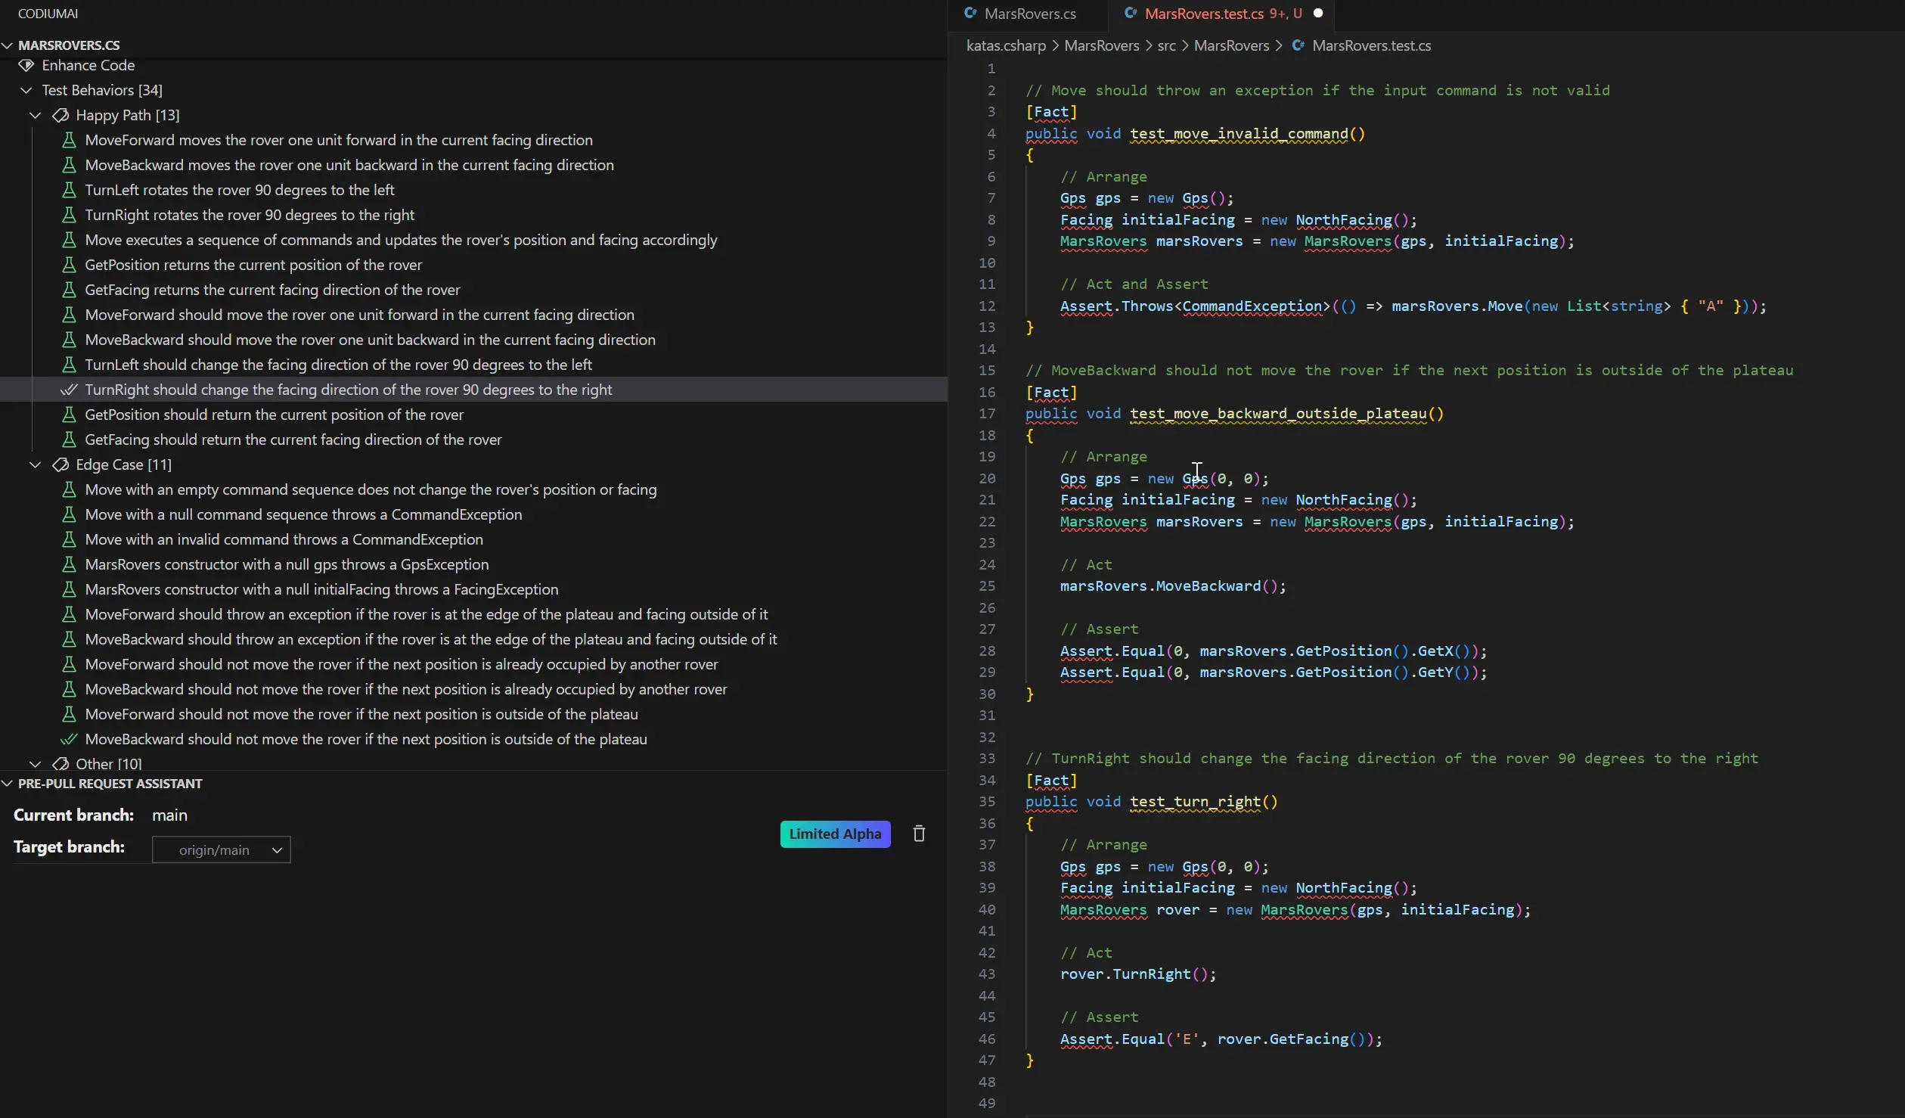
Task: Click the flask icon beside TurnLeft rotates test
Action: click(x=69, y=190)
